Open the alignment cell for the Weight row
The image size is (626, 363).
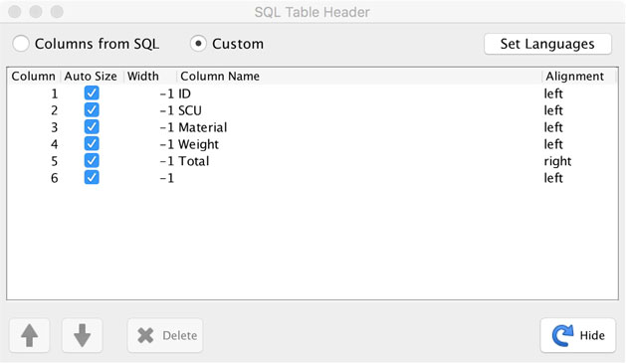pyautogui.click(x=579, y=144)
